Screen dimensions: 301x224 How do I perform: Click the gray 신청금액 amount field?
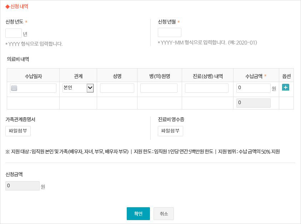(22, 186)
